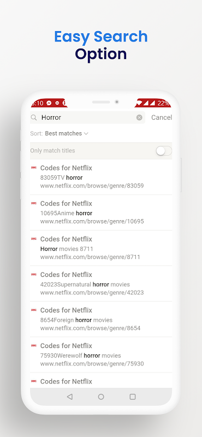Viewport: 202px width, 437px height.
Task: Open the Anime horror 10695 result
Action: click(x=101, y=212)
